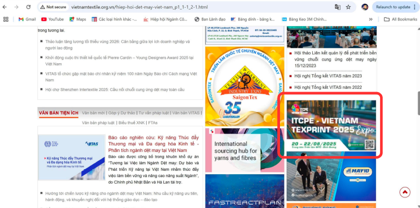This screenshot has width=420, height=208.
Task: Open the Maps bookmark
Action: coord(78,19)
